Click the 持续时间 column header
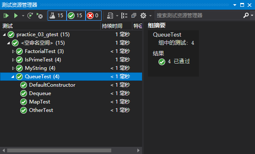 point(116,26)
